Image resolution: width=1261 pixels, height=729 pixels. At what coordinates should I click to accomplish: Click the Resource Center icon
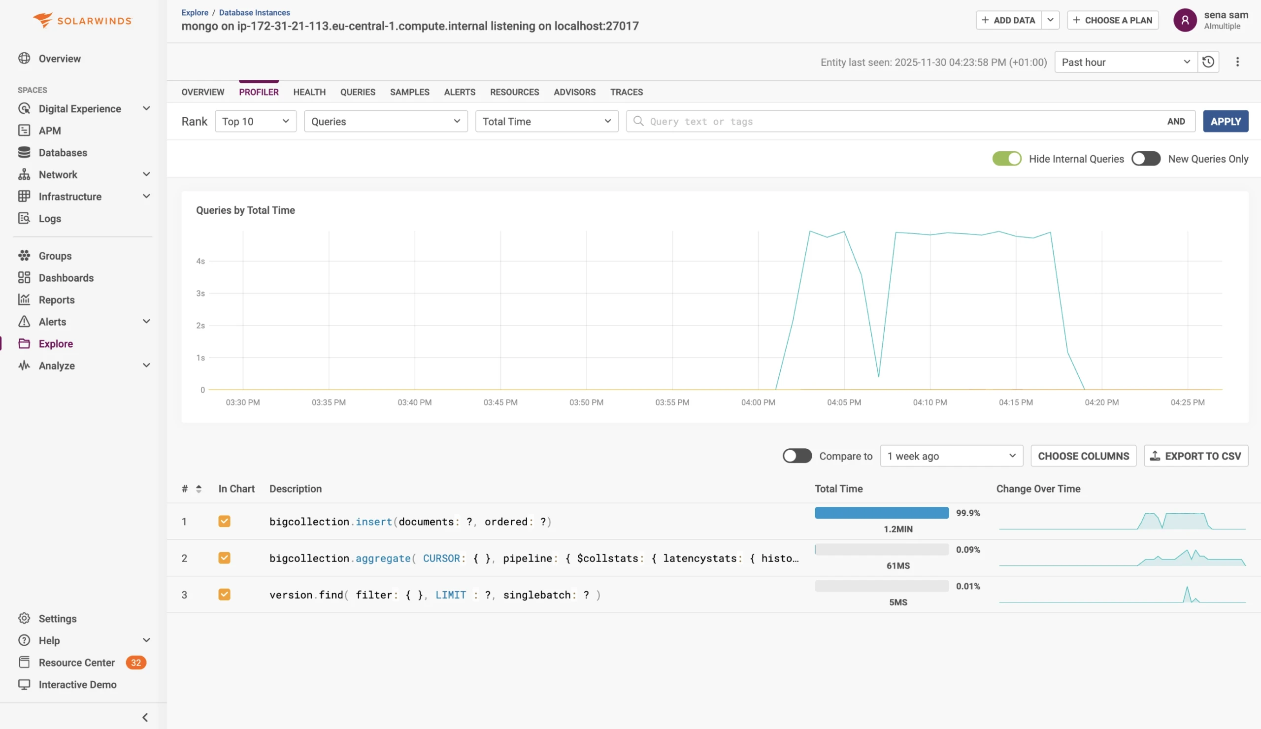click(24, 663)
